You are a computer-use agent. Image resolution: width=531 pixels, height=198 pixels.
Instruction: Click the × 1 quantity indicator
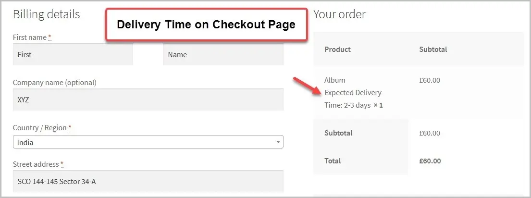pos(378,105)
